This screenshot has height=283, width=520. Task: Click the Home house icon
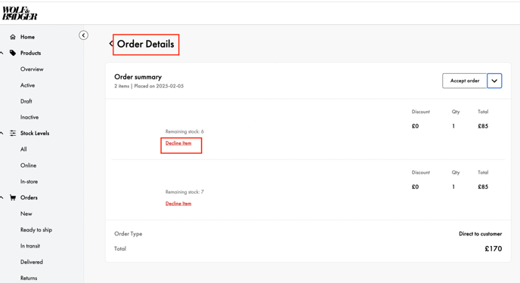coord(13,37)
